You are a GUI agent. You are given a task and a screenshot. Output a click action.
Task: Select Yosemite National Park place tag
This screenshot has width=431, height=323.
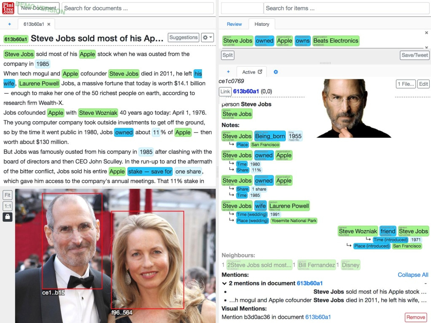point(294,221)
